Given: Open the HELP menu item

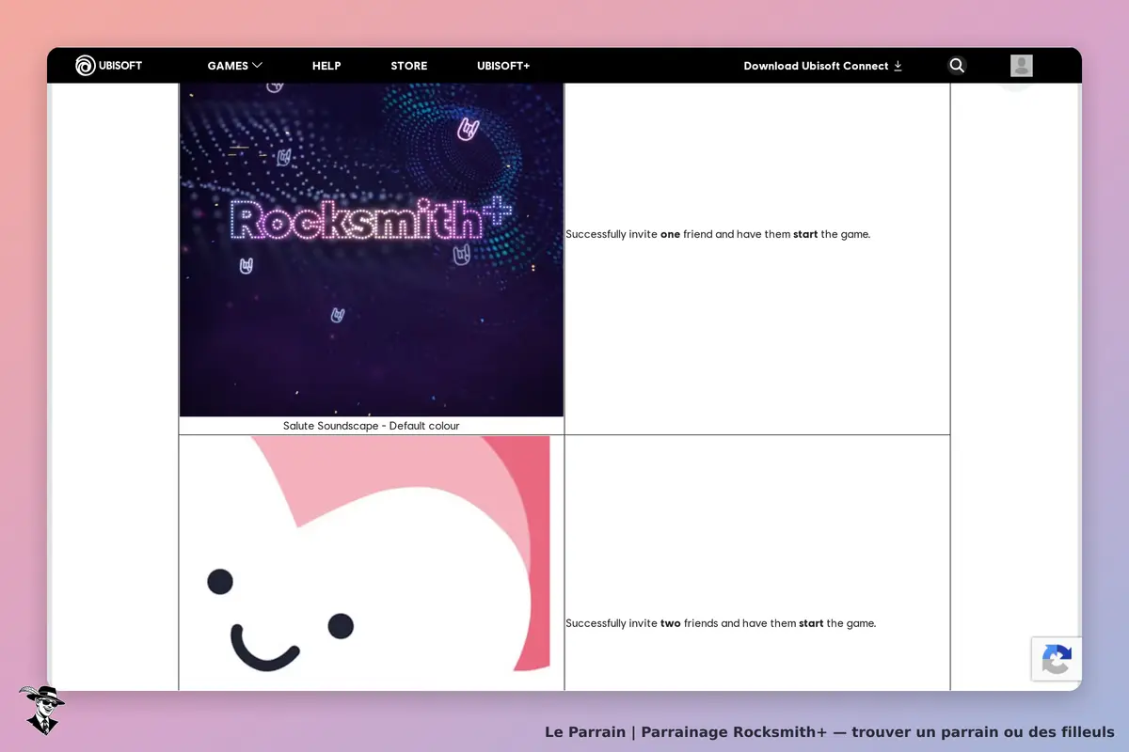Looking at the screenshot, I should tap(326, 66).
